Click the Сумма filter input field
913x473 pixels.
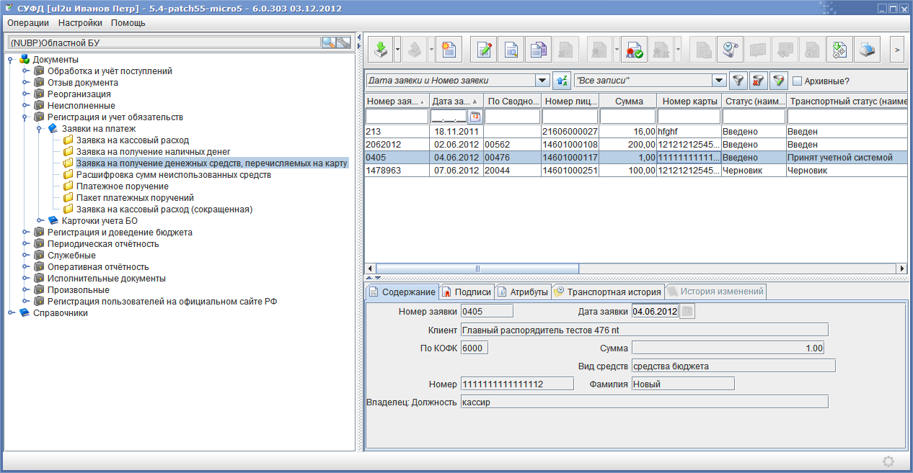click(628, 116)
